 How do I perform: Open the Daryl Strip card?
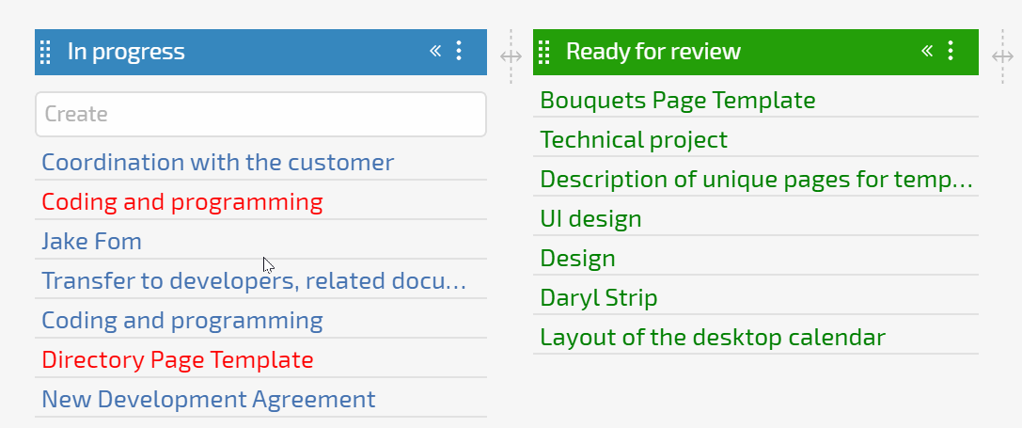(756, 298)
